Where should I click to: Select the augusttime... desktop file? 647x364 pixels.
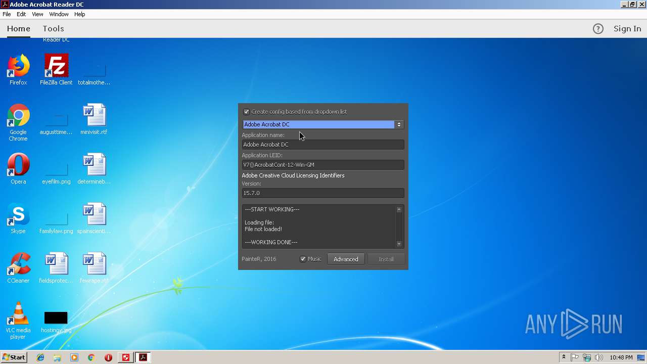[56, 124]
